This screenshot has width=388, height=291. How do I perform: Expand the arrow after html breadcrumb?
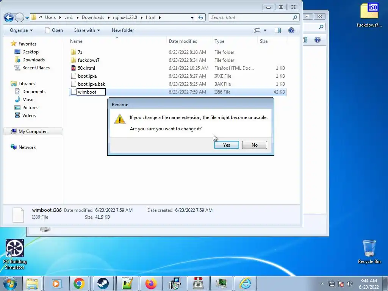tap(160, 17)
